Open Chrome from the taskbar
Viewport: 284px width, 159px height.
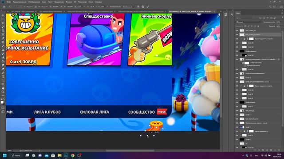pos(73,155)
